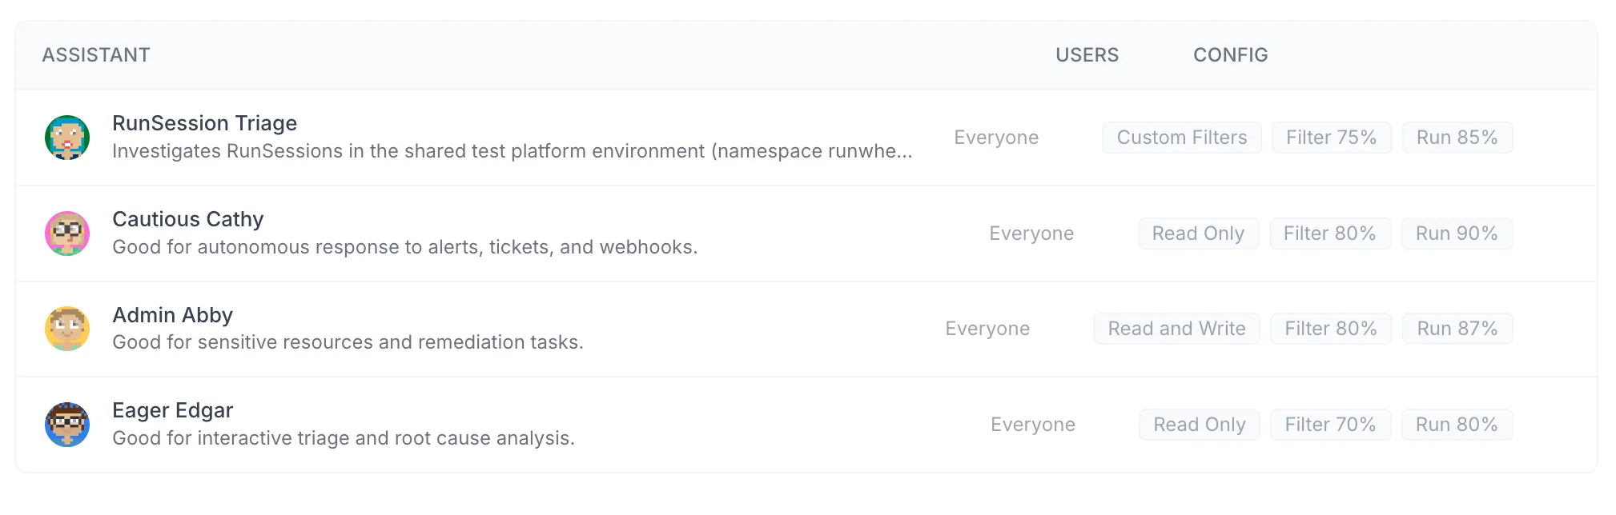Click the Read and Write badge

pos(1176,329)
